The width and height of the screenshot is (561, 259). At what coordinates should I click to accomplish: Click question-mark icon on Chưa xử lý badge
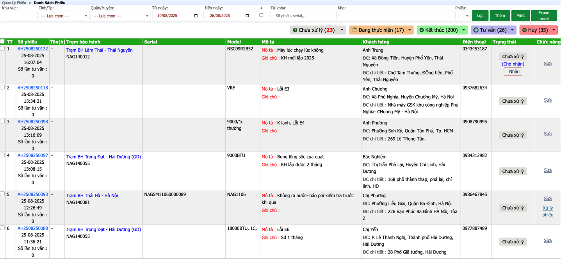coord(295,30)
